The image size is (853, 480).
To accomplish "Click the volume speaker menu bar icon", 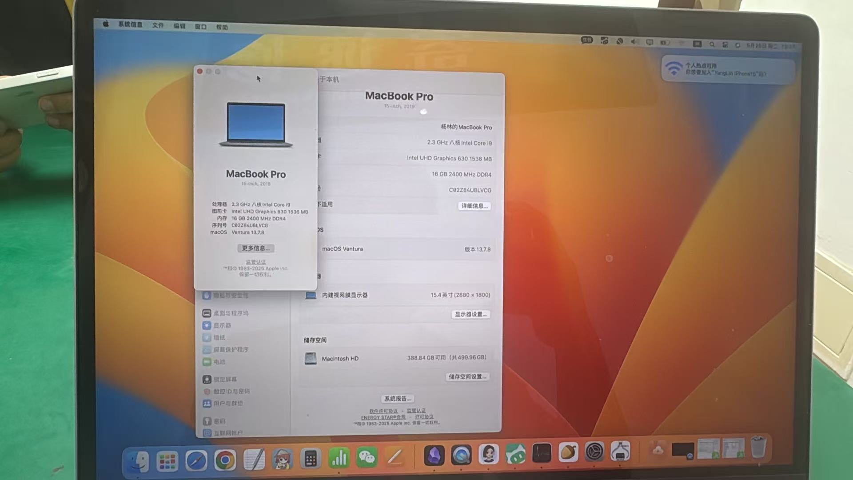I will 634,42.
